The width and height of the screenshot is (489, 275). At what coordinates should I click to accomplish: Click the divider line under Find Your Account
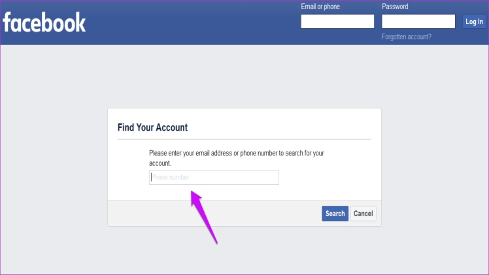244,139
